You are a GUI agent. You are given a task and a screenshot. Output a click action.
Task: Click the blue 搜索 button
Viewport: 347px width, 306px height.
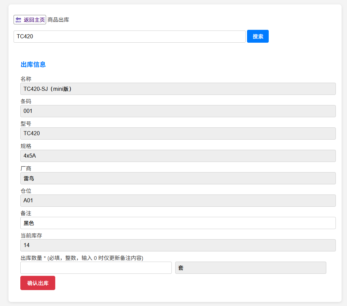pos(258,36)
